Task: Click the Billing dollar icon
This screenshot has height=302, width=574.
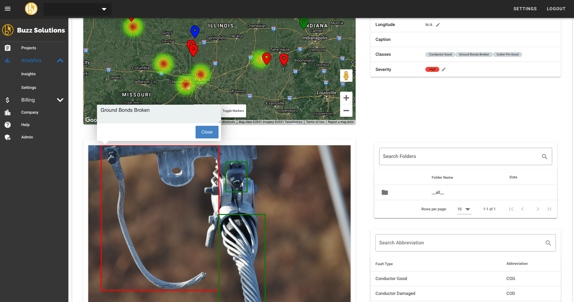Action: click(x=7, y=100)
